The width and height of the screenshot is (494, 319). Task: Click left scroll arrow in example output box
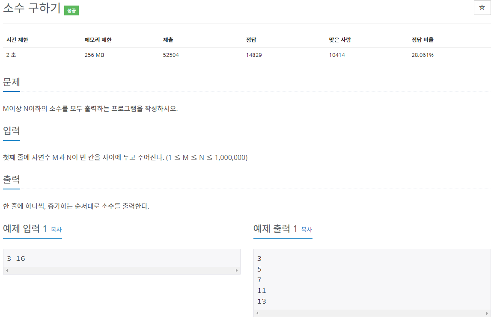tap(257, 313)
